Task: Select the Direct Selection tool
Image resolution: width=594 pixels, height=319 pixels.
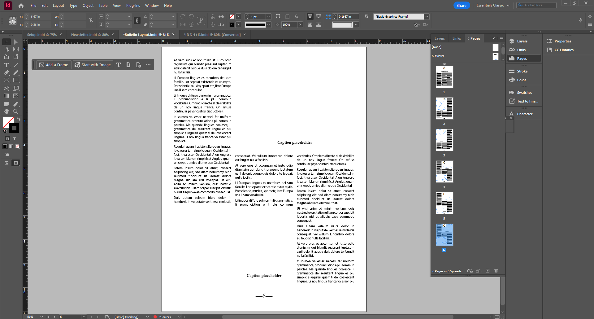Action: (15, 42)
